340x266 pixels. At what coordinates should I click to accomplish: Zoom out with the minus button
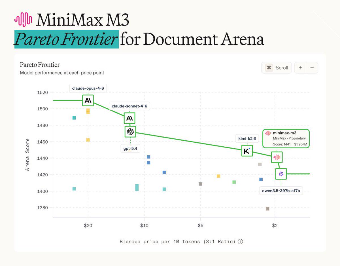click(x=312, y=68)
